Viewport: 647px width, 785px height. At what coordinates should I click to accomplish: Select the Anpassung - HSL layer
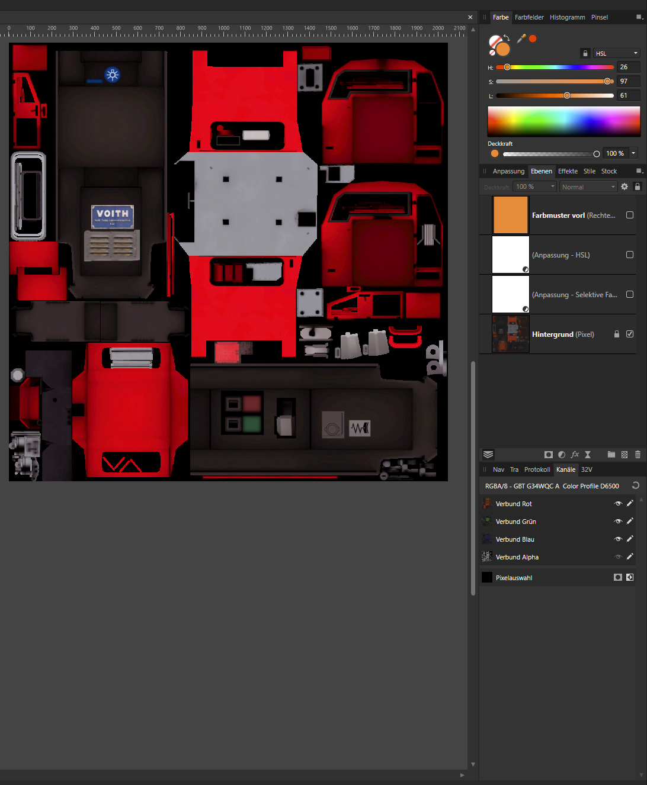pyautogui.click(x=560, y=255)
